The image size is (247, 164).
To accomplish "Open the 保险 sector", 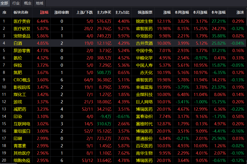I will 18,65.
